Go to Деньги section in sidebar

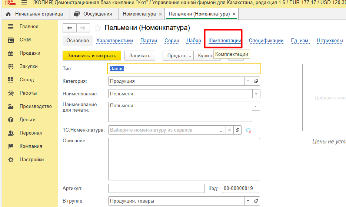tap(27, 120)
